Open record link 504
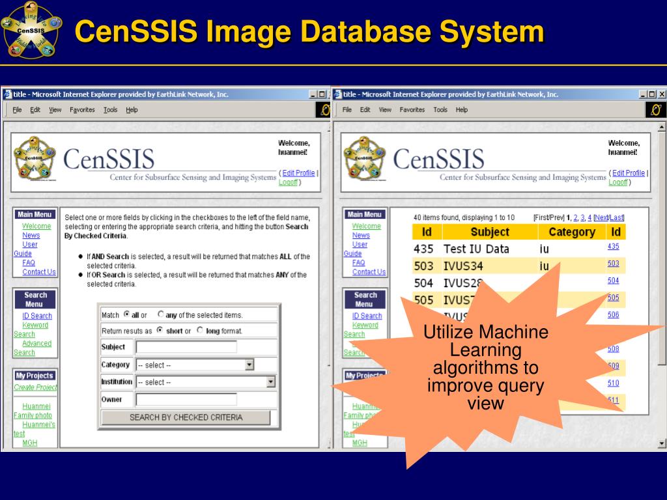Image resolution: width=667 pixels, height=500 pixels. 614,280
